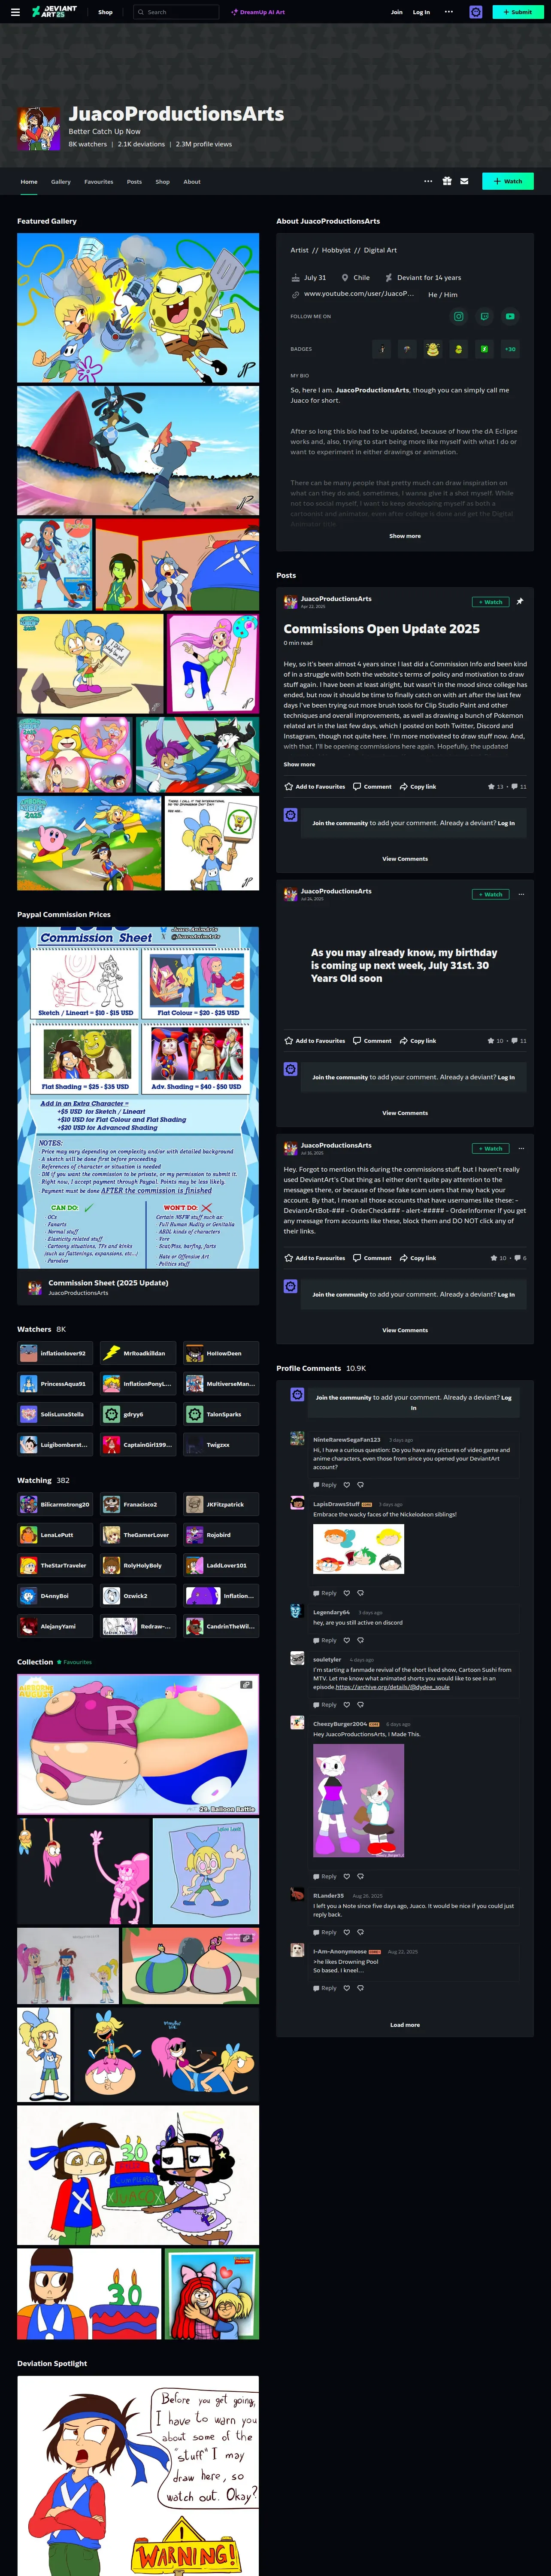
Task: Click the Submit button
Action: (517, 12)
